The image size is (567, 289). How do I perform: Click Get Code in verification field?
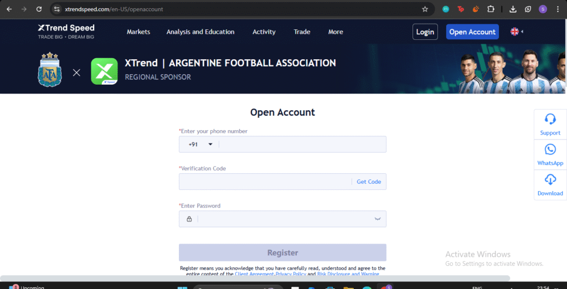(x=369, y=182)
